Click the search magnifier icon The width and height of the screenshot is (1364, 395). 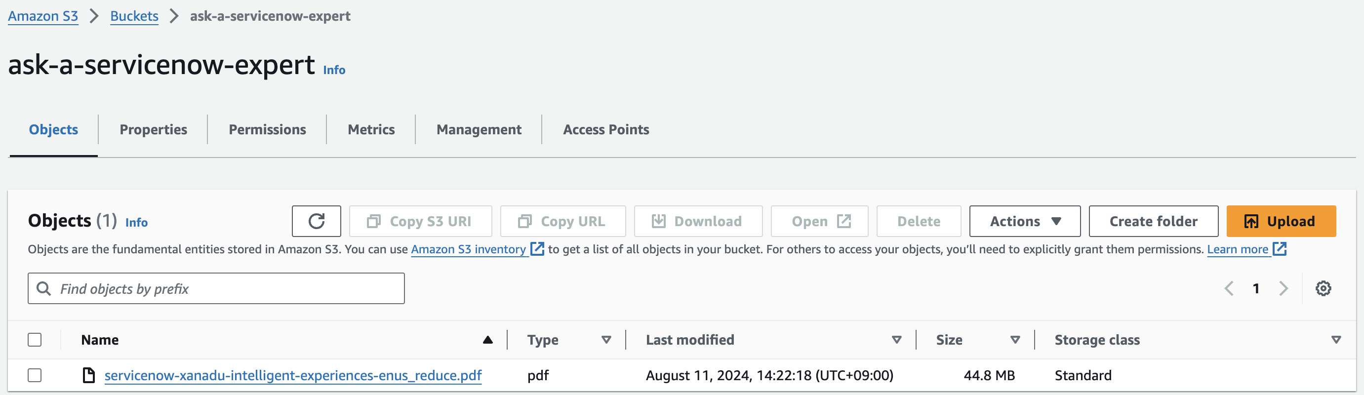coord(44,288)
